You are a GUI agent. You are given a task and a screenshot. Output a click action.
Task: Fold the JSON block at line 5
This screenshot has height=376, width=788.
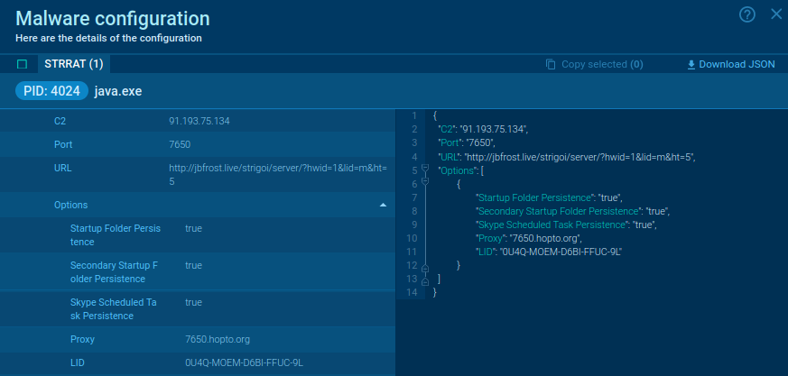pyautogui.click(x=424, y=170)
